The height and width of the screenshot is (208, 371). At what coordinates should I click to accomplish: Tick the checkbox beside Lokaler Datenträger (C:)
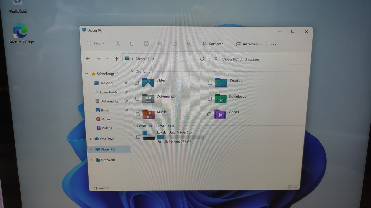coord(138,137)
